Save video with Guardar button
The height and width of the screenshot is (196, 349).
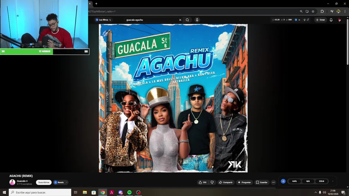pyautogui.click(x=262, y=182)
